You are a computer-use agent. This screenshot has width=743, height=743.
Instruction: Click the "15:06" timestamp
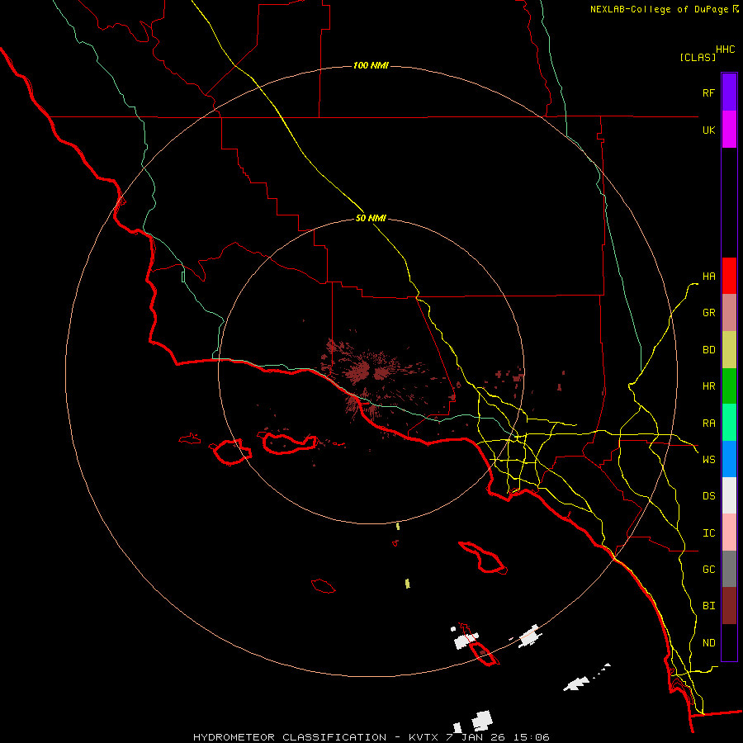pos(532,737)
